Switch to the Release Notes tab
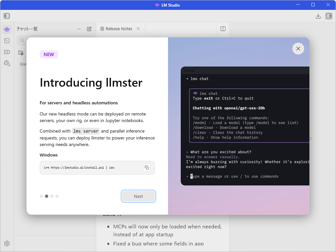This screenshot has width=336, height=252. [118, 29]
